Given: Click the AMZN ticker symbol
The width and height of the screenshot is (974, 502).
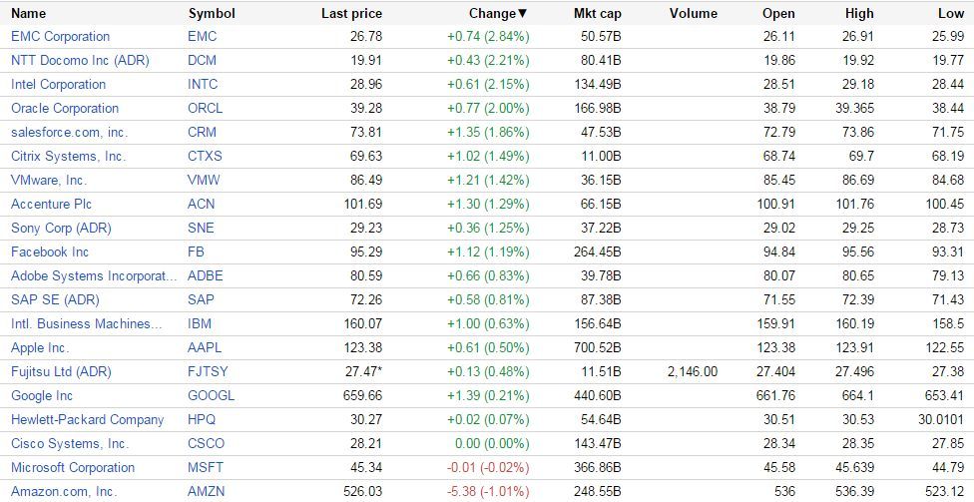Looking at the screenshot, I should (206, 491).
